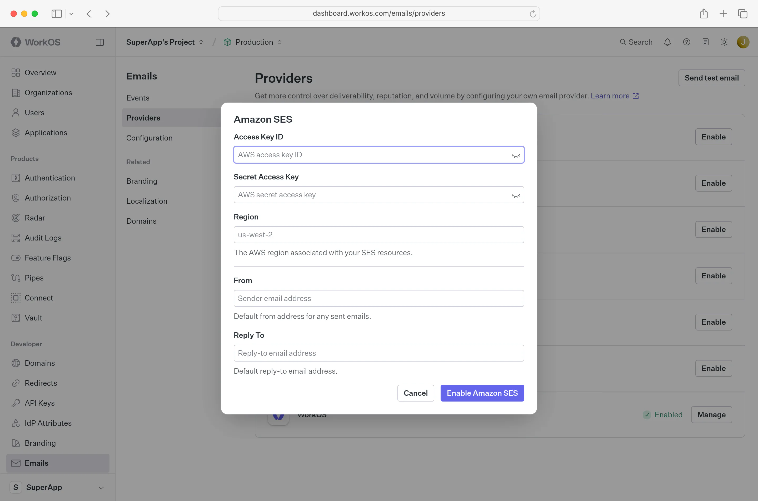Image resolution: width=758 pixels, height=501 pixels.
Task: Go to Overview in sidebar
Action: 58,73
